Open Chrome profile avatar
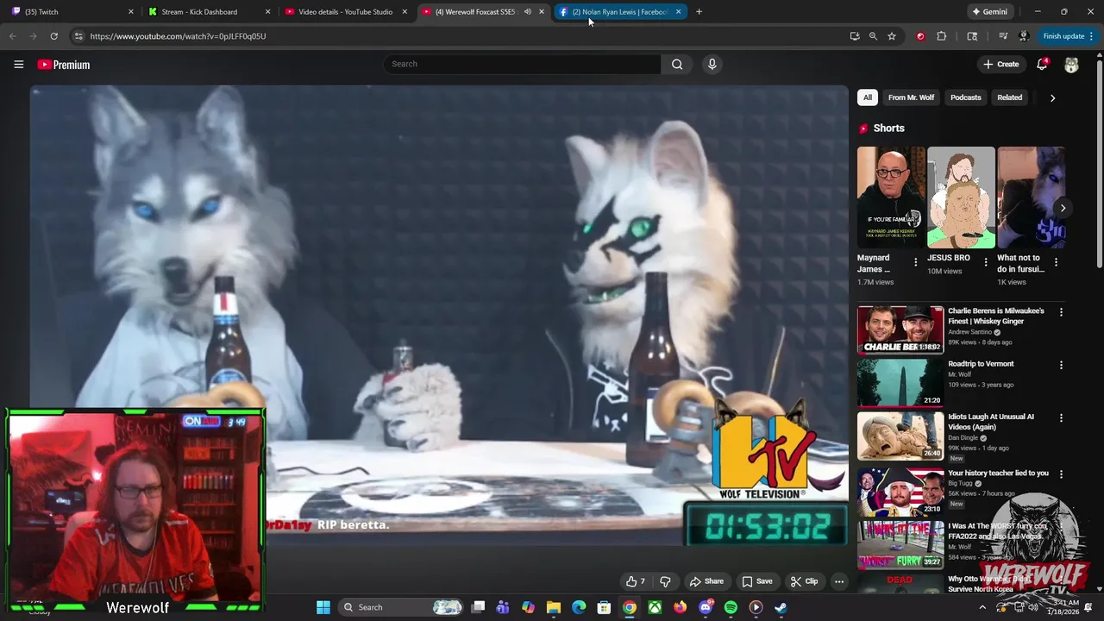Viewport: 1104px width, 621px height. tap(1024, 36)
